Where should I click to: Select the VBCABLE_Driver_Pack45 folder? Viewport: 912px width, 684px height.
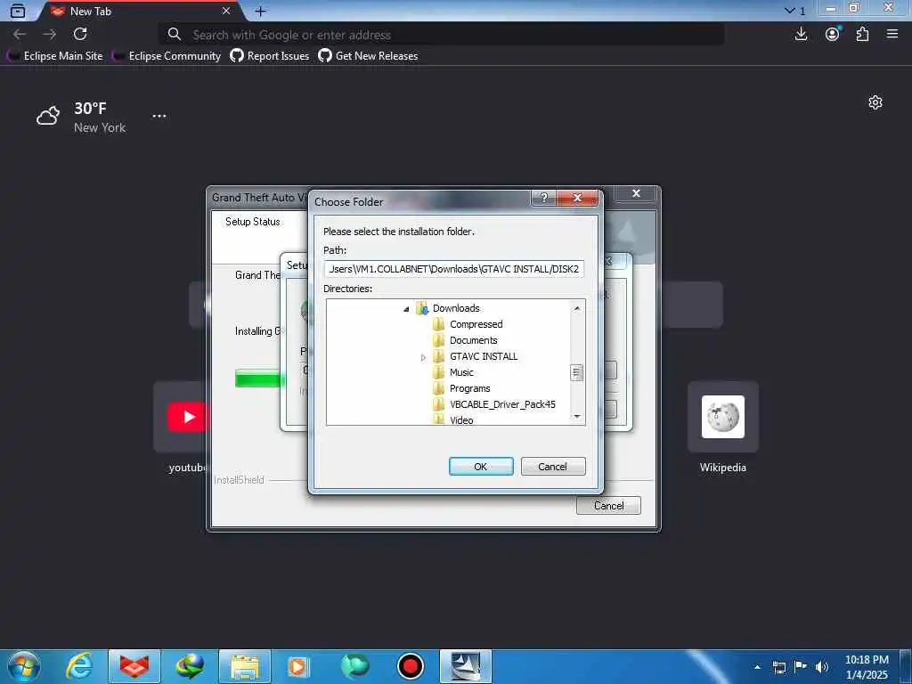[x=502, y=404]
